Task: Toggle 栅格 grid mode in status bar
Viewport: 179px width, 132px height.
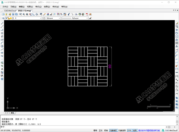Action: pos(95,130)
